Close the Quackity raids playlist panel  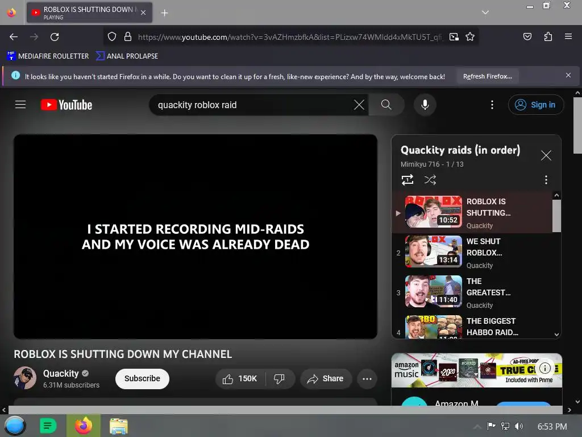point(546,155)
